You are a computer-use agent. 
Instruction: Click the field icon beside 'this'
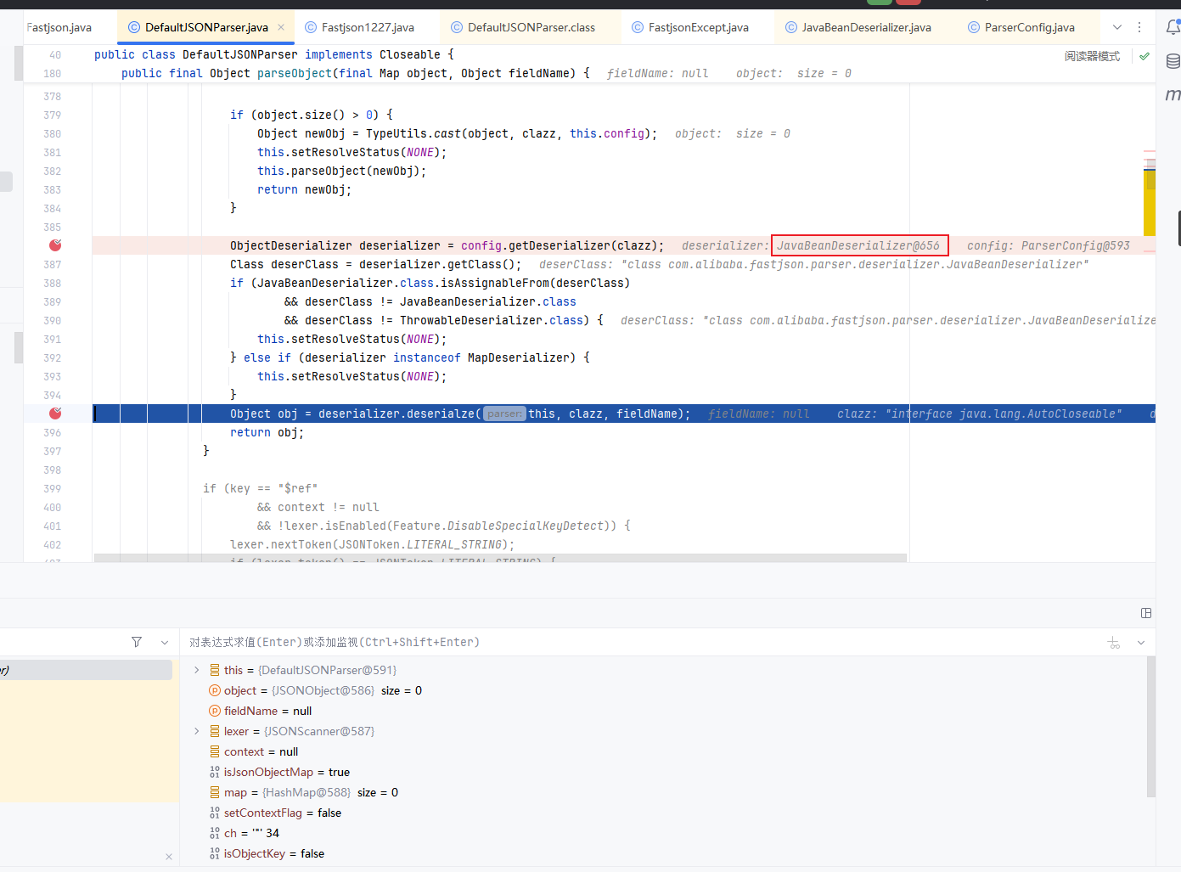(x=215, y=670)
